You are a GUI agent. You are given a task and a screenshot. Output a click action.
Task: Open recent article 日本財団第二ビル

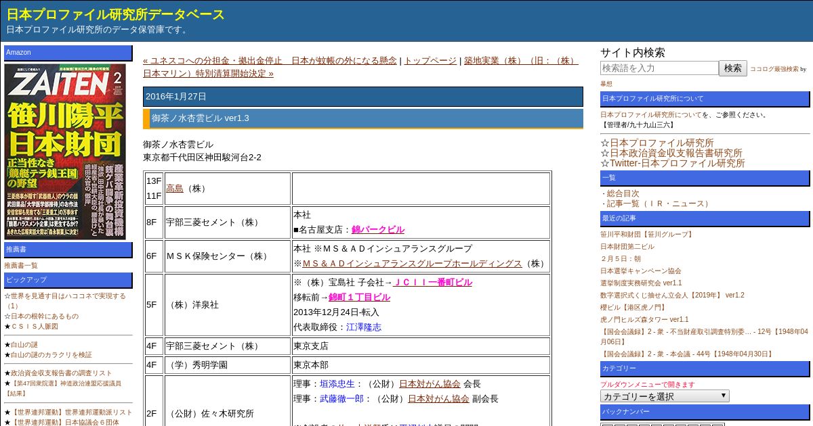click(x=627, y=246)
